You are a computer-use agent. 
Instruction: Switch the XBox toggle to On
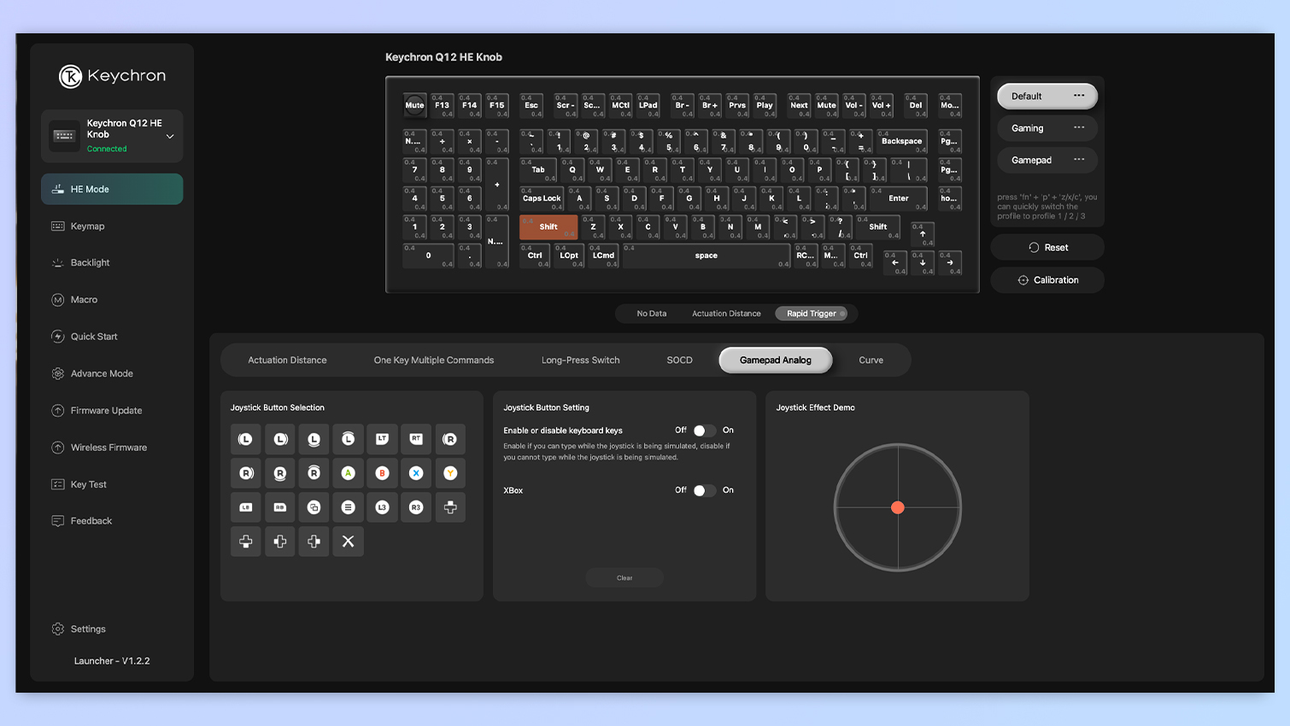click(x=704, y=490)
